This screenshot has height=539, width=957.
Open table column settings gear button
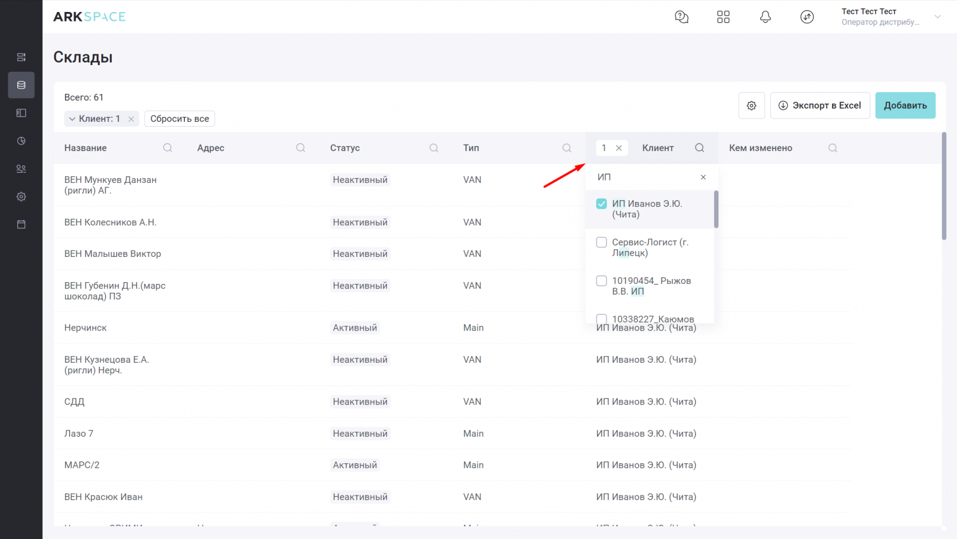[751, 105]
